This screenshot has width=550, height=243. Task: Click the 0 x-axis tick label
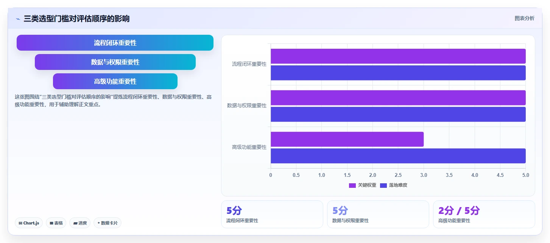click(x=271, y=175)
